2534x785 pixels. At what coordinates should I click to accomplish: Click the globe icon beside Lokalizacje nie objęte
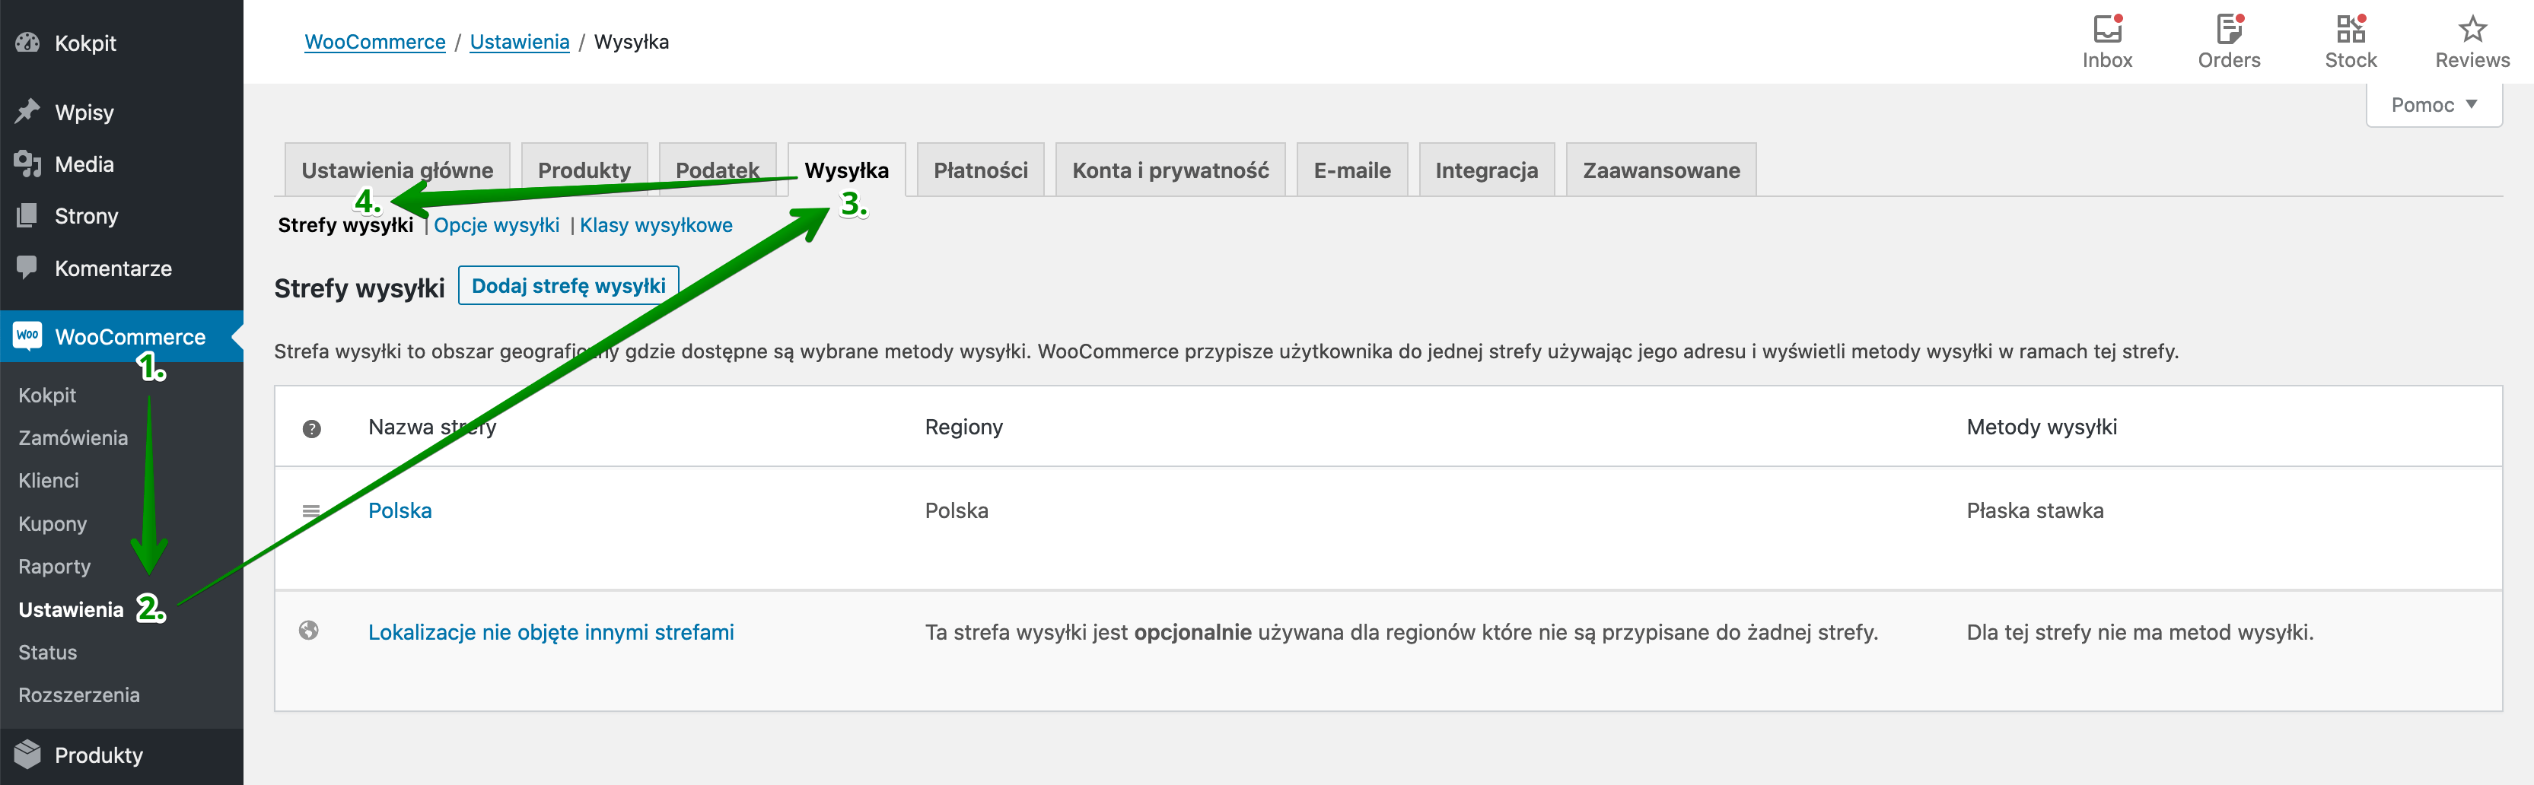point(309,631)
